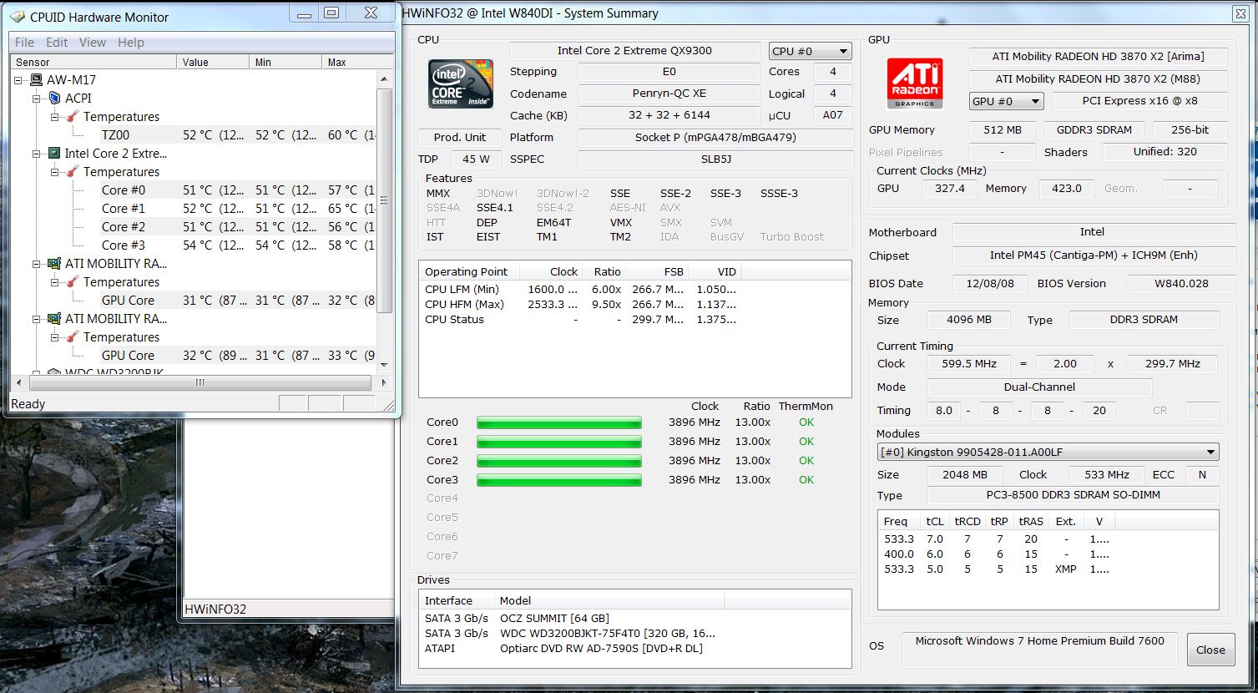Click the scroll-down arrow in Hardware Monitor
This screenshot has height=693, width=1258.
click(x=385, y=365)
